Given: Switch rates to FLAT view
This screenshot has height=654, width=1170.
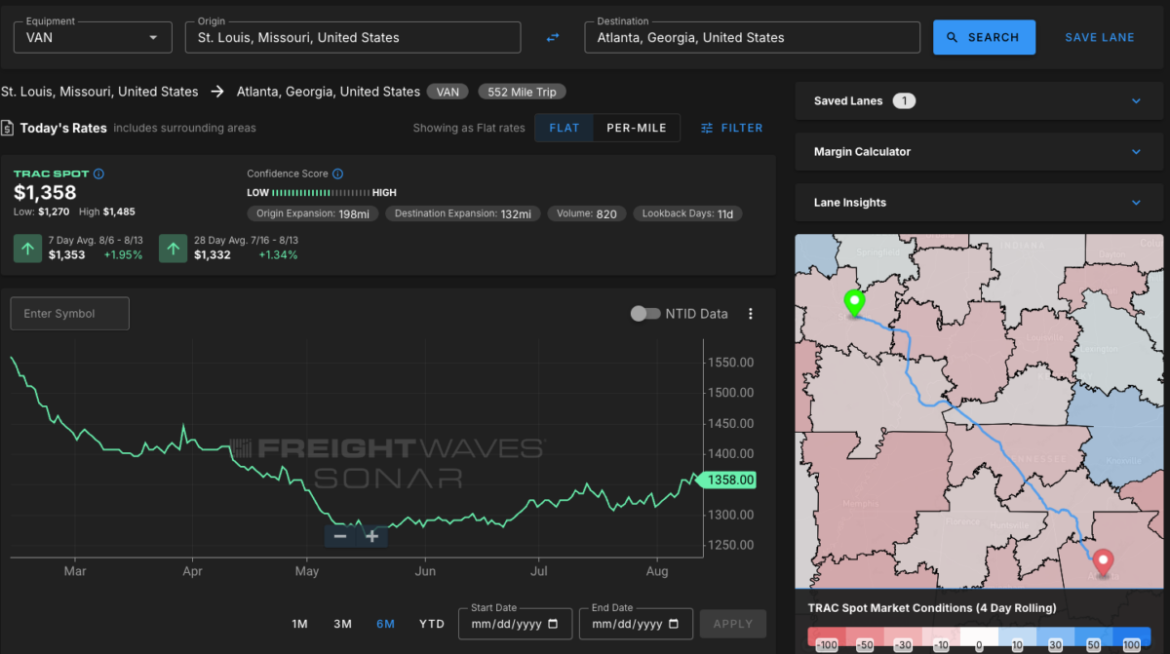Looking at the screenshot, I should point(565,128).
